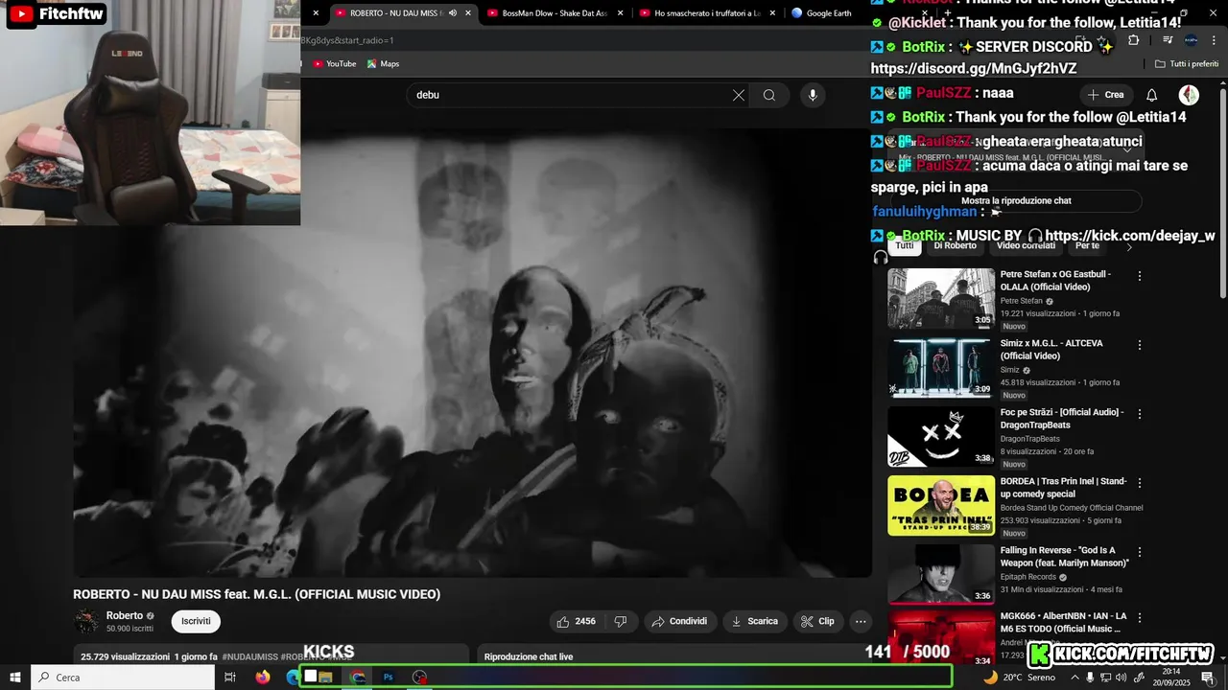Open Tutti i preferiti bookmarks folder
Viewport: 1228px width, 690px height.
pyautogui.click(x=1187, y=64)
